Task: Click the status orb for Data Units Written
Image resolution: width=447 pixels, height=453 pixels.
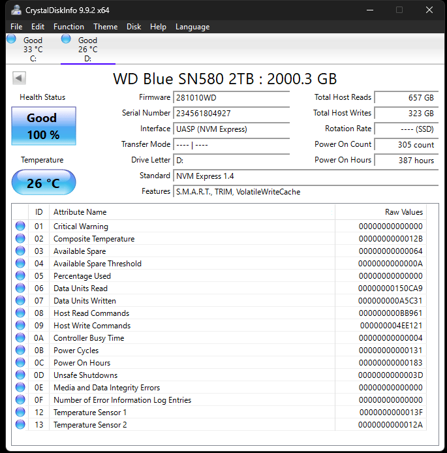Action: click(20, 300)
